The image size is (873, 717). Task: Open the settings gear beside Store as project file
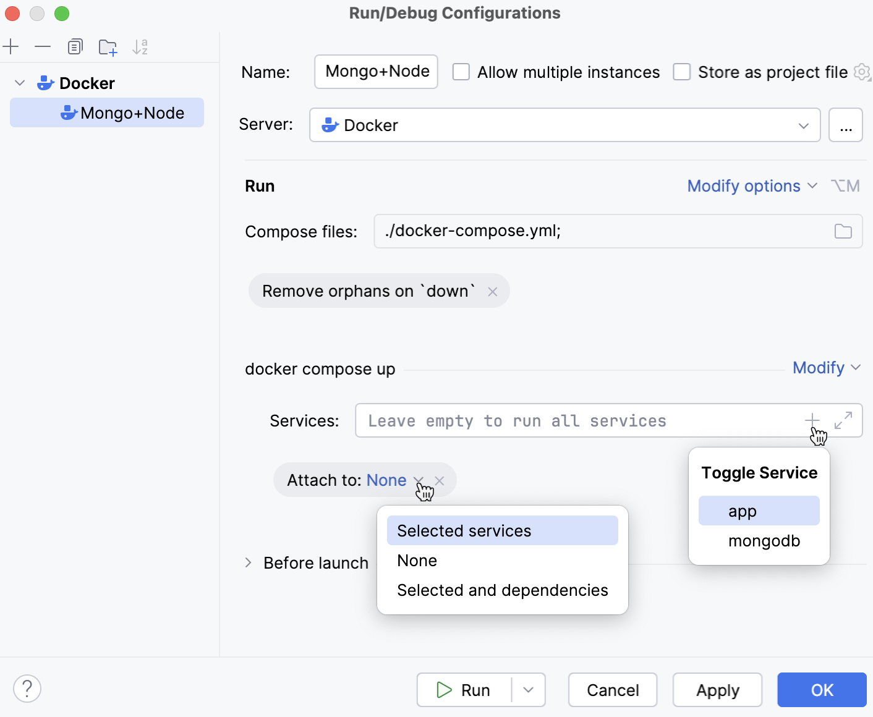coord(862,72)
